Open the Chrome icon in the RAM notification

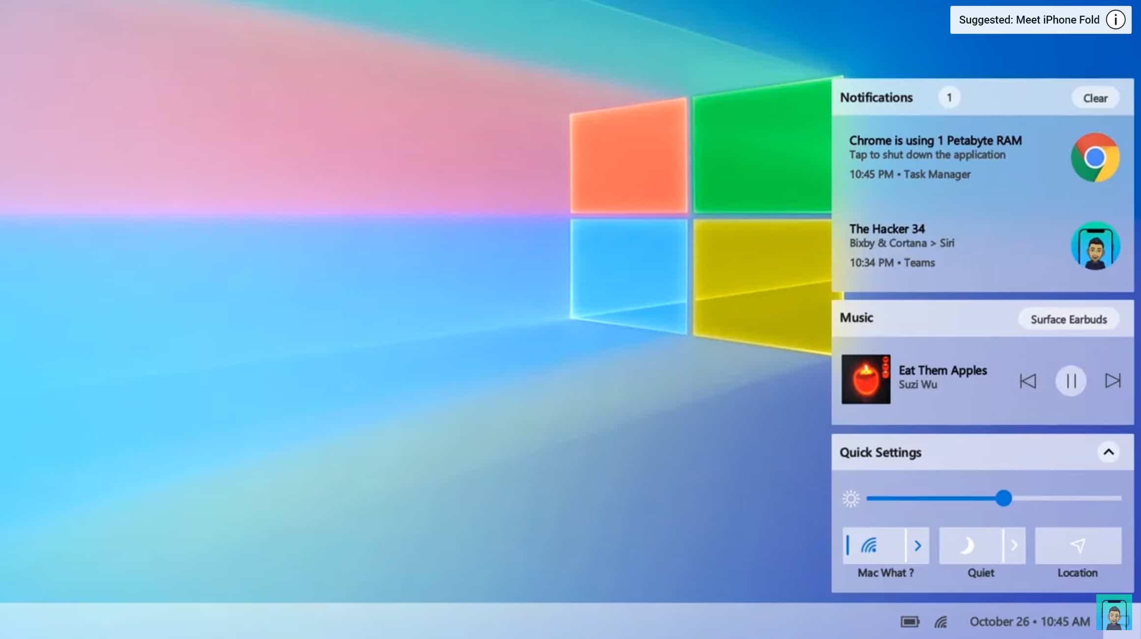point(1095,158)
